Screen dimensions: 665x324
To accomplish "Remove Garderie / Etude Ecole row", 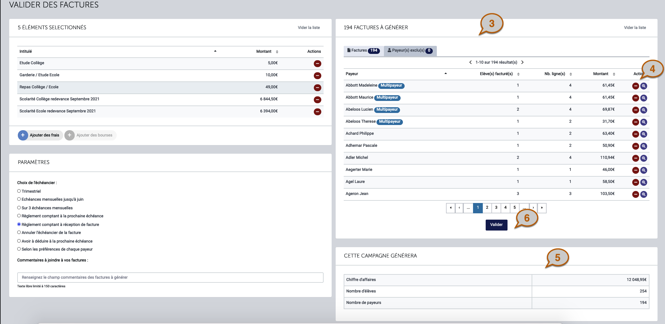I will 317,75.
